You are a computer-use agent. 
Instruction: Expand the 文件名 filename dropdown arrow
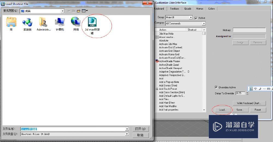[x=127, y=129]
